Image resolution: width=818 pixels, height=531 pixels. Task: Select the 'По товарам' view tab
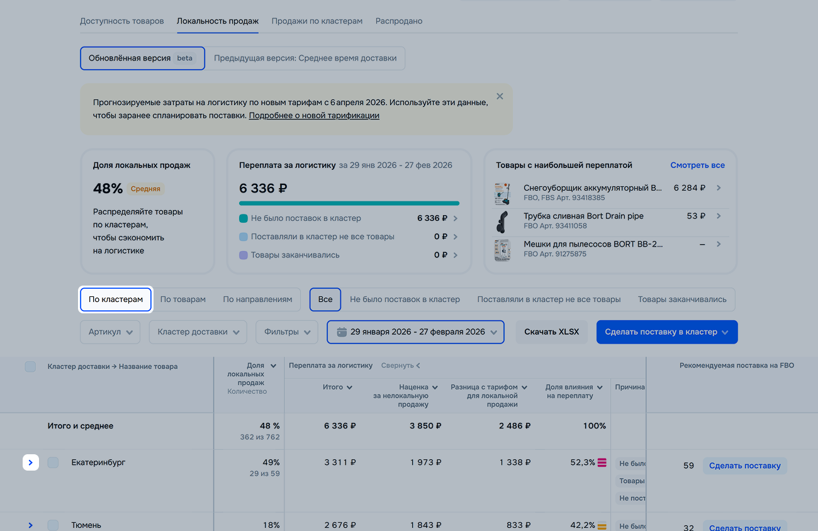182,299
